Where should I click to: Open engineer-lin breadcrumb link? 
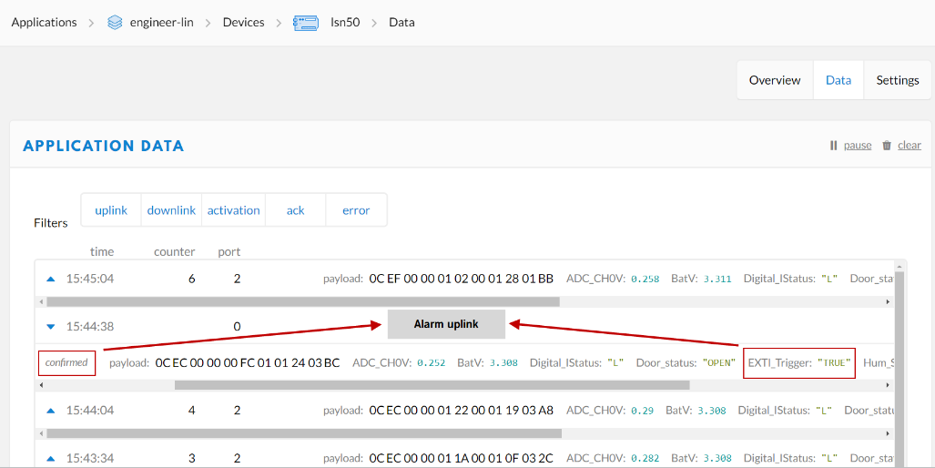161,23
